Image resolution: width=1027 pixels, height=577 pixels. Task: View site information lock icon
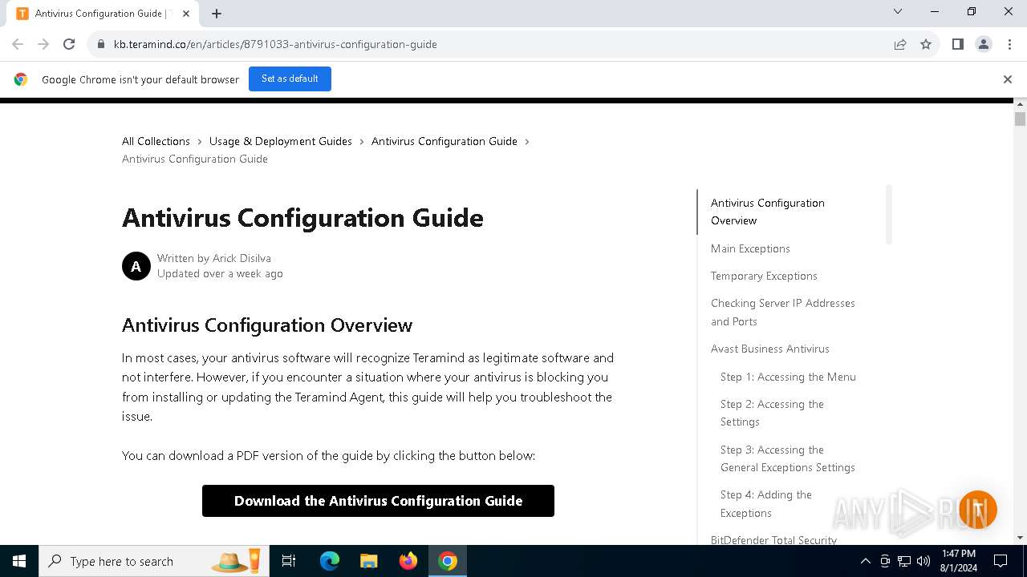pos(101,44)
